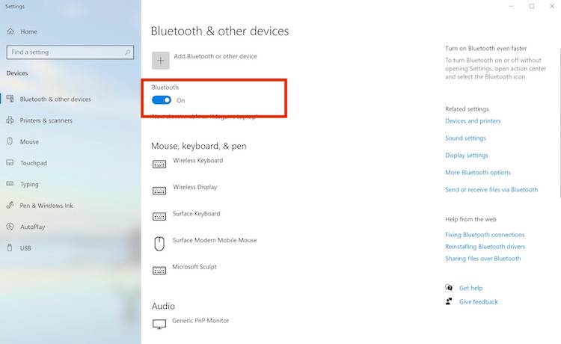Go to Printers & scanners settings
Image resolution: width=561 pixels, height=344 pixels.
coord(46,120)
